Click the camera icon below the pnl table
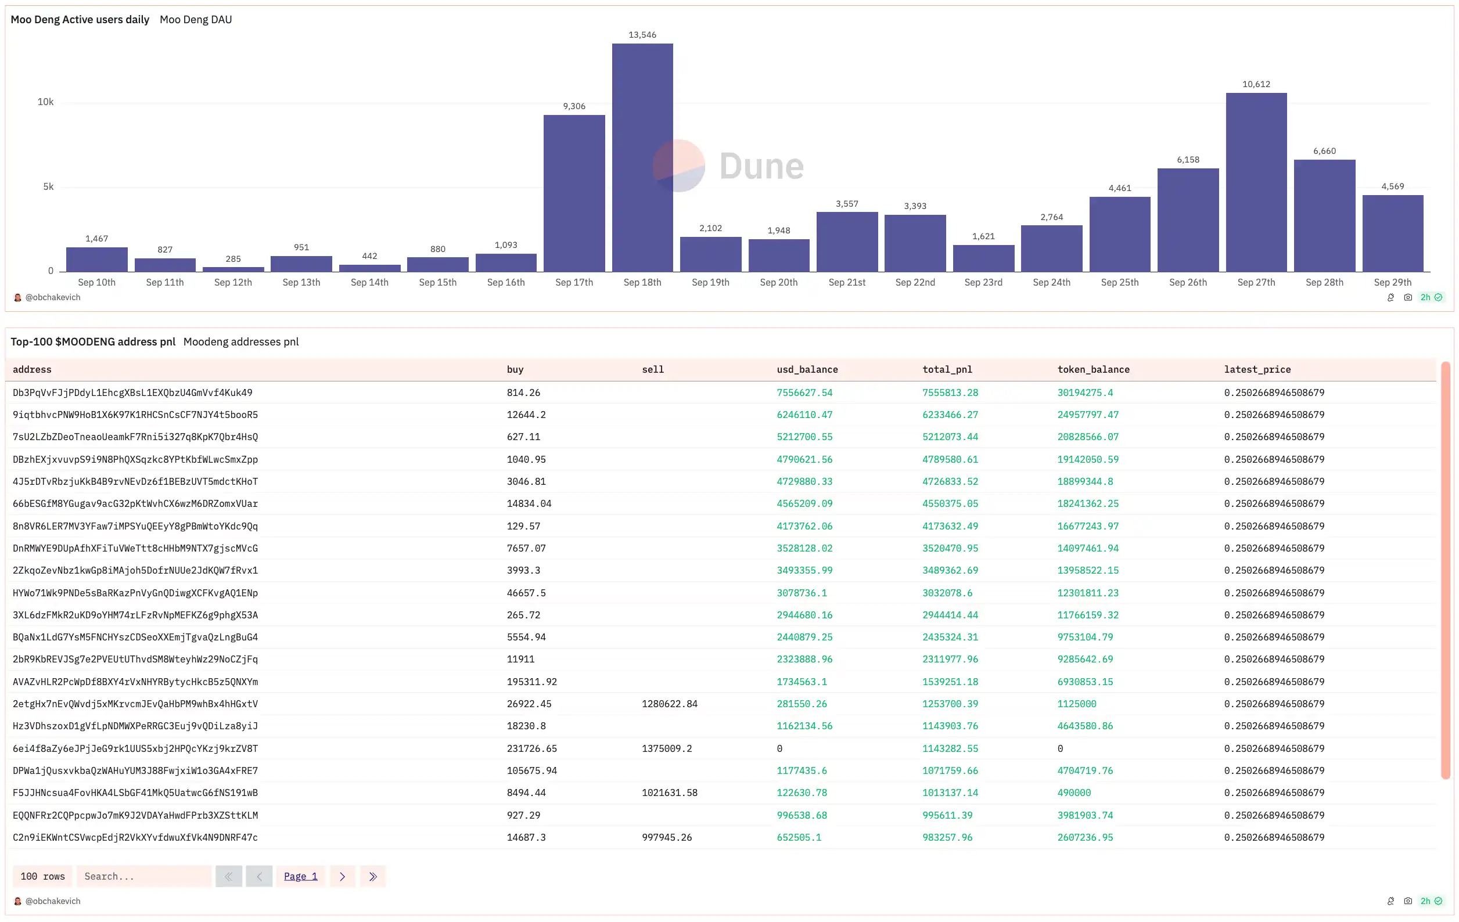Image resolution: width=1459 pixels, height=922 pixels. coord(1408,901)
